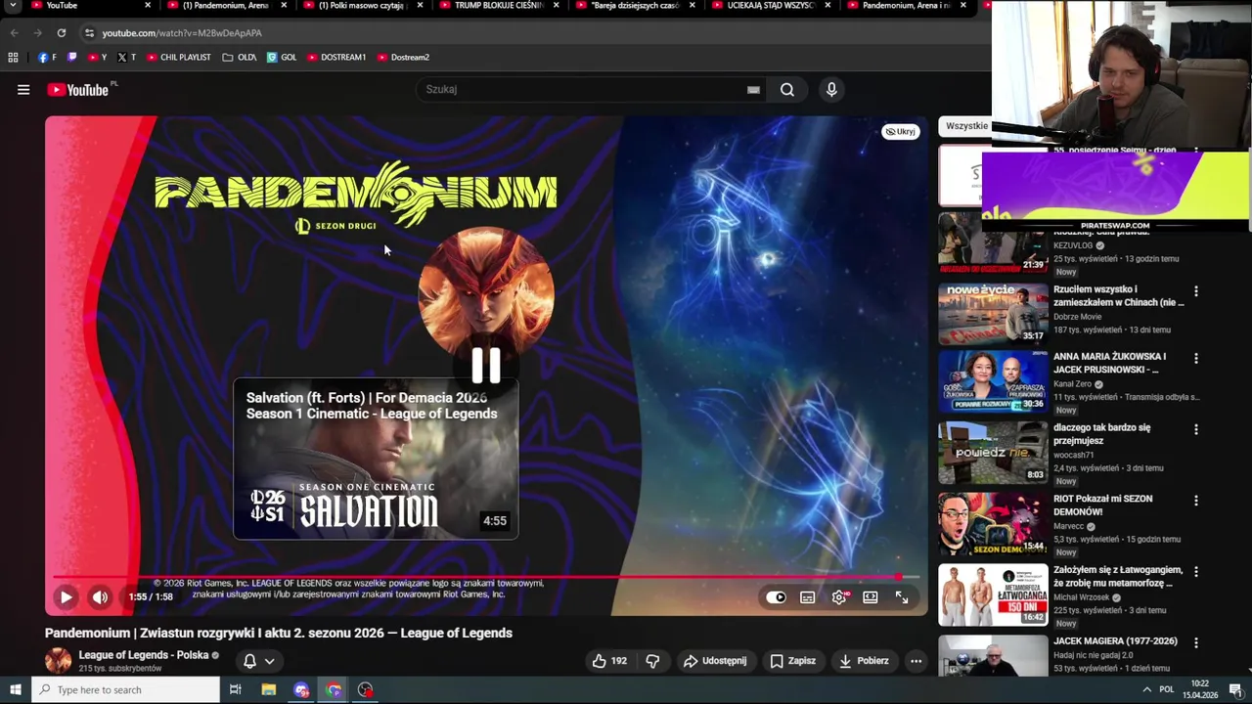Open the X T bookmark
1252x704 pixels.
point(126,58)
